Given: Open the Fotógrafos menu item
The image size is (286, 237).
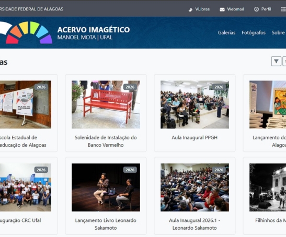Looking at the screenshot, I should point(254,32).
